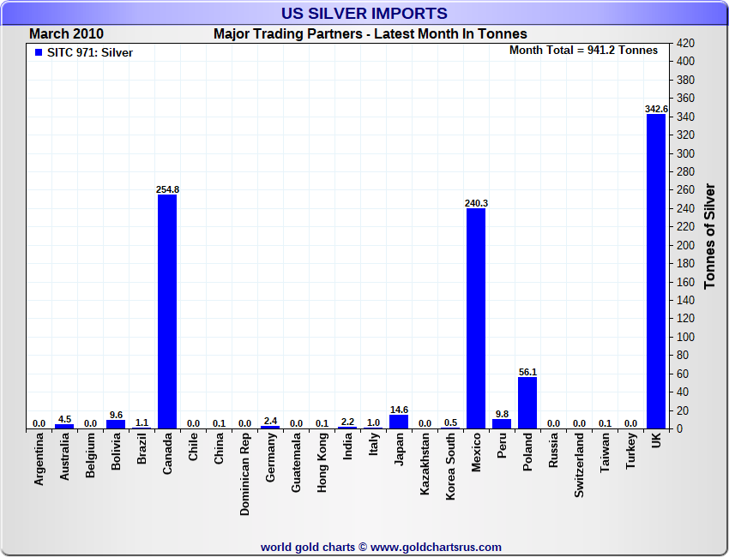Viewport: 729px width, 557px height.
Task: Click the 420 tick on y-axis
Action: click(x=685, y=43)
